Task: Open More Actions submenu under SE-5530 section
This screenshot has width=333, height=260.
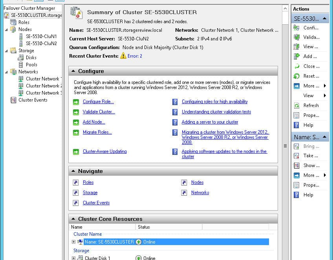Action: (310, 86)
